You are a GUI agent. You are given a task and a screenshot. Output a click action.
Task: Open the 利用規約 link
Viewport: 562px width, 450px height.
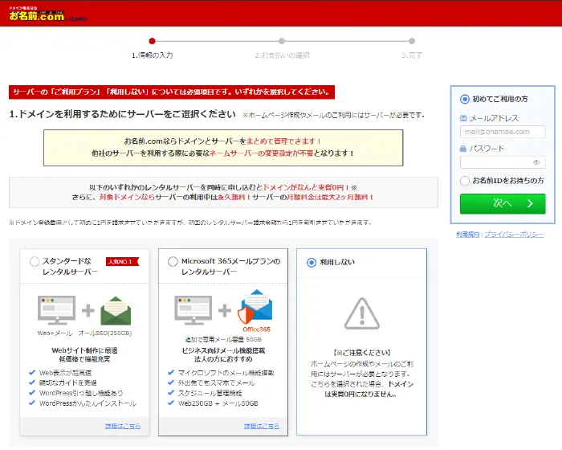point(467,235)
